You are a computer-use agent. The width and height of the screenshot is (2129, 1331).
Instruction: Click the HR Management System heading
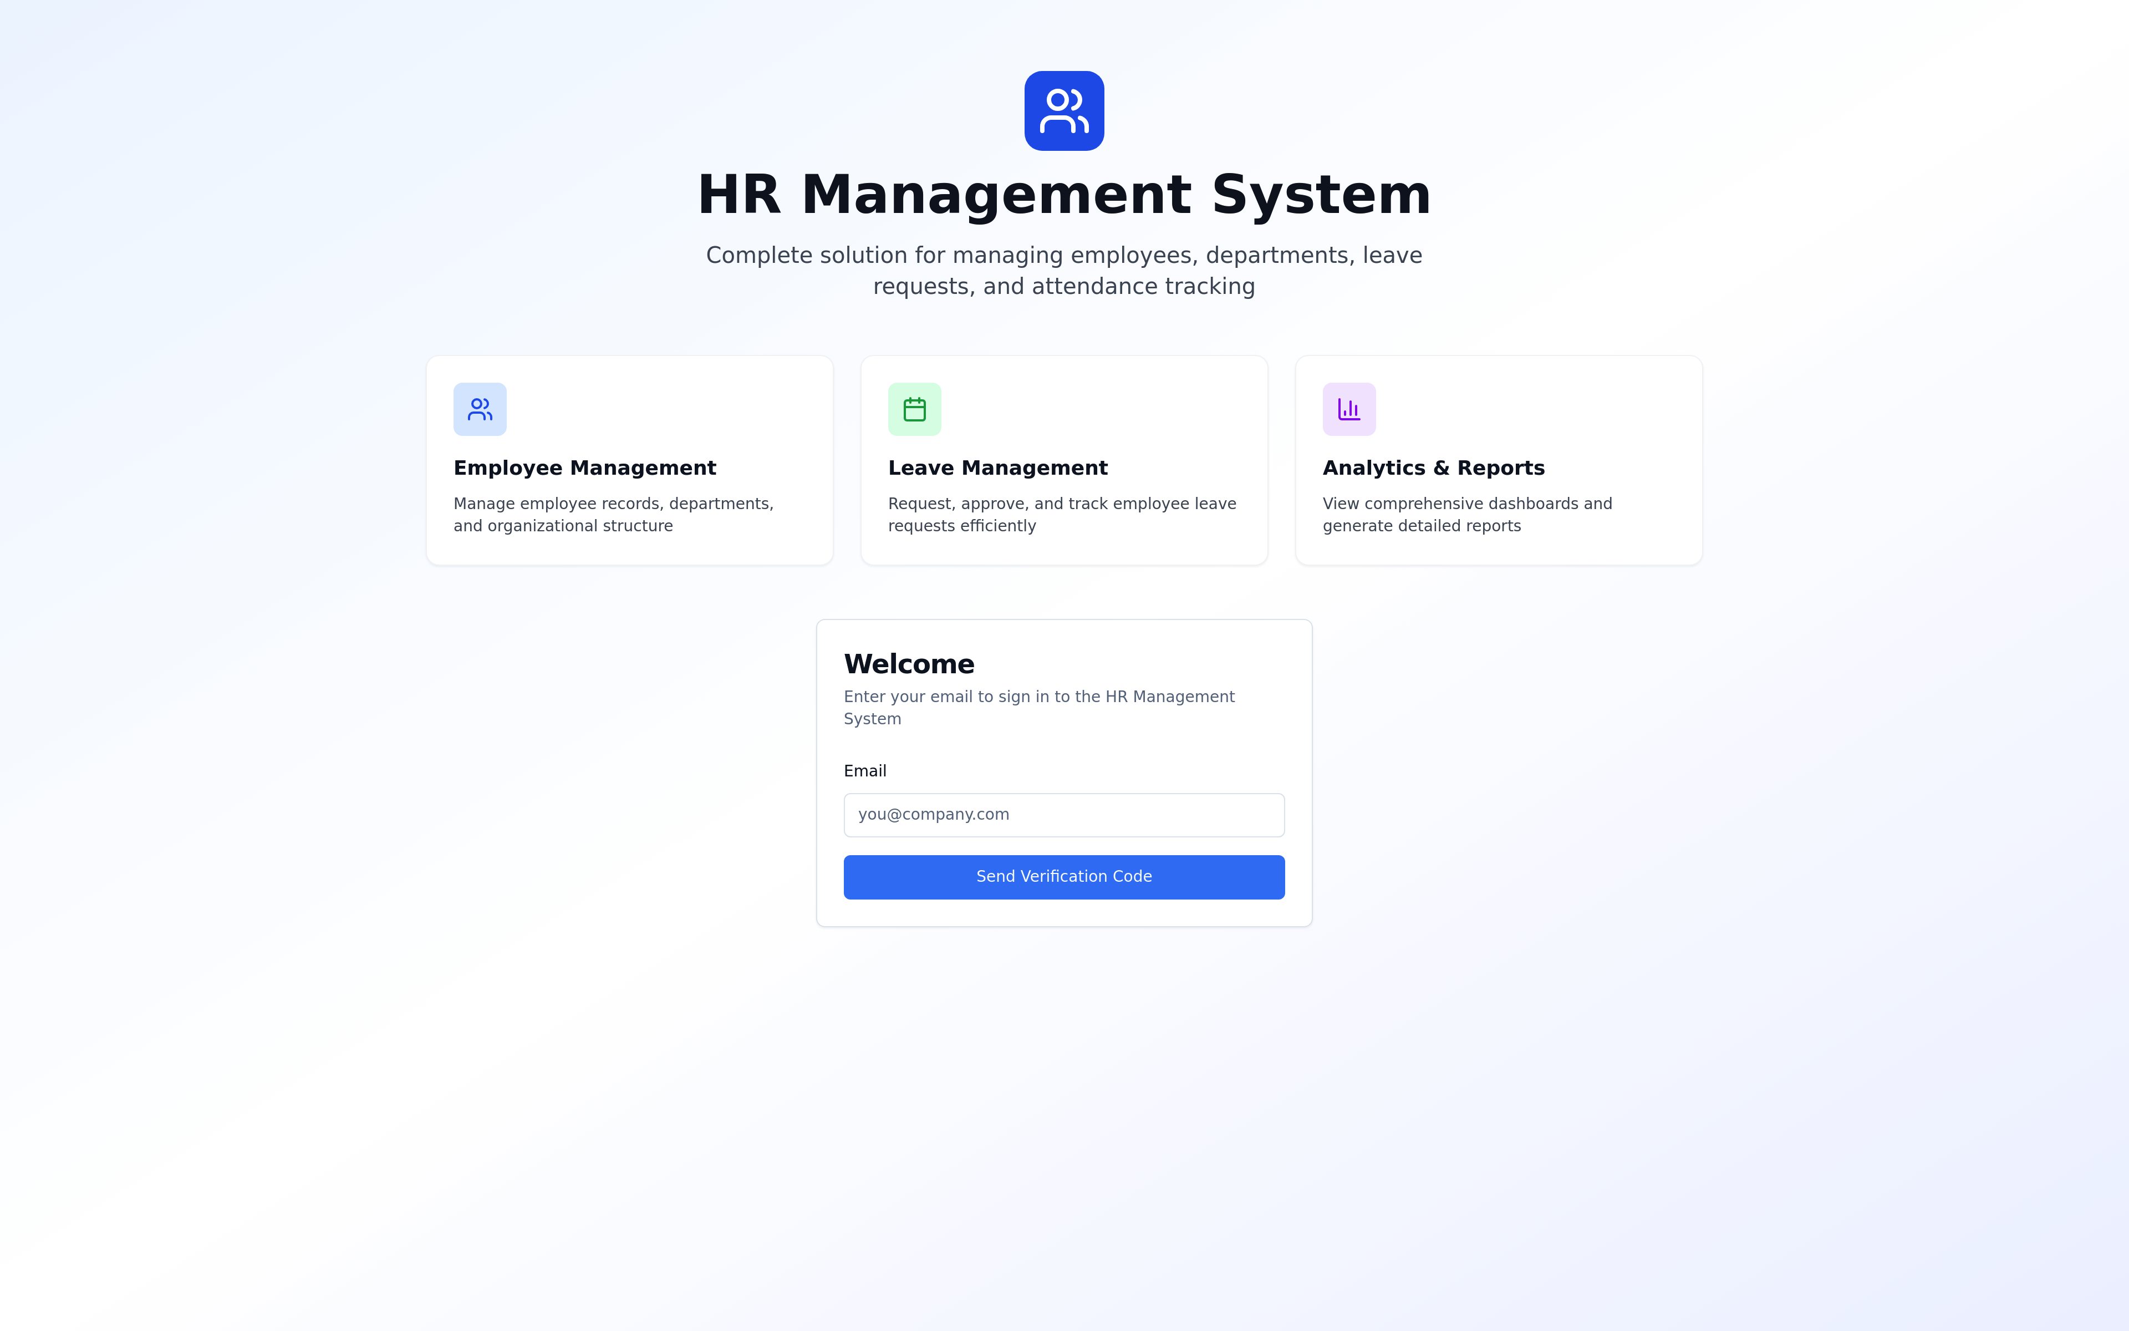(x=1063, y=195)
